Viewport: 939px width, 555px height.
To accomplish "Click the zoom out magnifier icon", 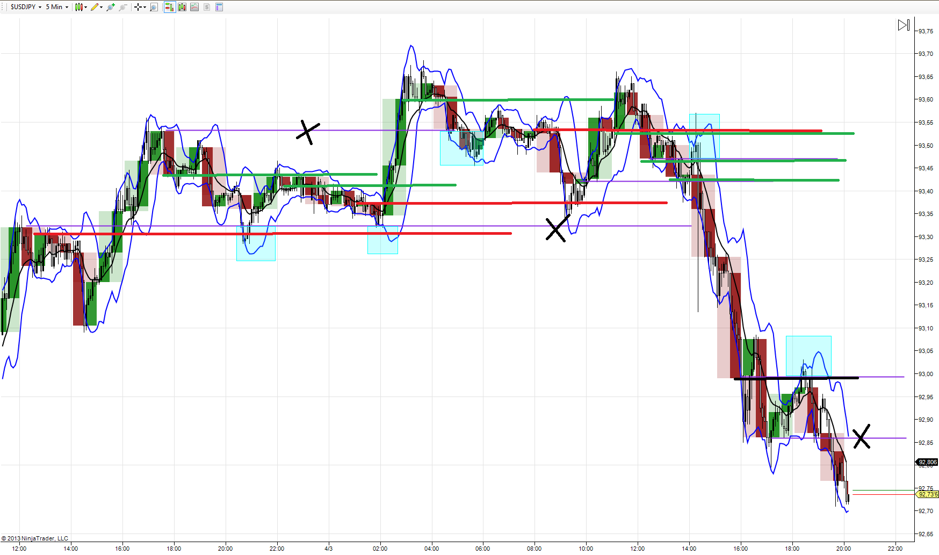I will coord(122,7).
